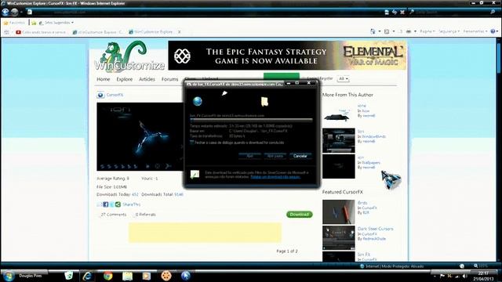The height and width of the screenshot is (282, 502).
Task: Open the Windows Start button
Action: point(9,276)
